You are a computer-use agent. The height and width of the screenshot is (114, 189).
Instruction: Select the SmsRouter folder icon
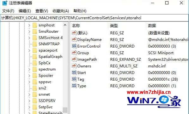35,31
